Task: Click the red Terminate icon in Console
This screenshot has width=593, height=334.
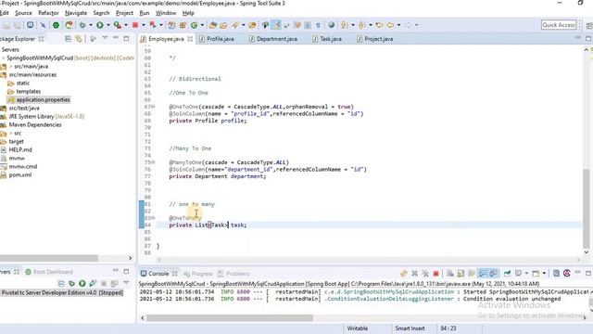Action: click(435, 274)
